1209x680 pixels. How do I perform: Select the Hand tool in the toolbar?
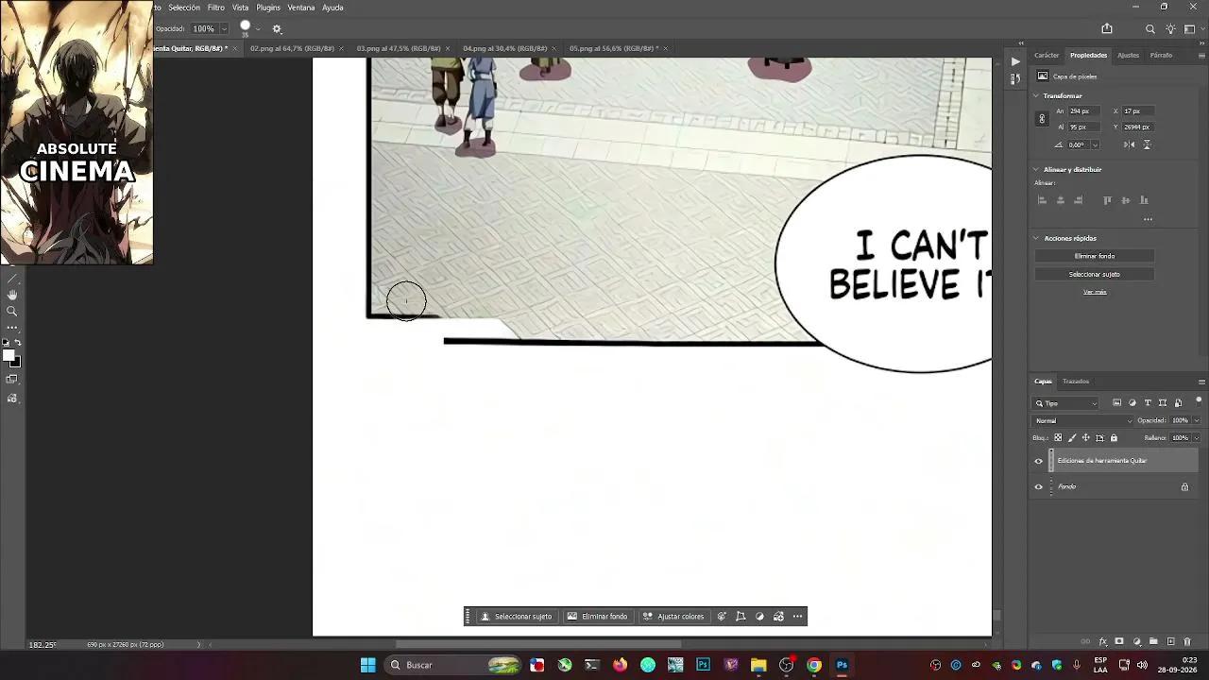click(12, 295)
